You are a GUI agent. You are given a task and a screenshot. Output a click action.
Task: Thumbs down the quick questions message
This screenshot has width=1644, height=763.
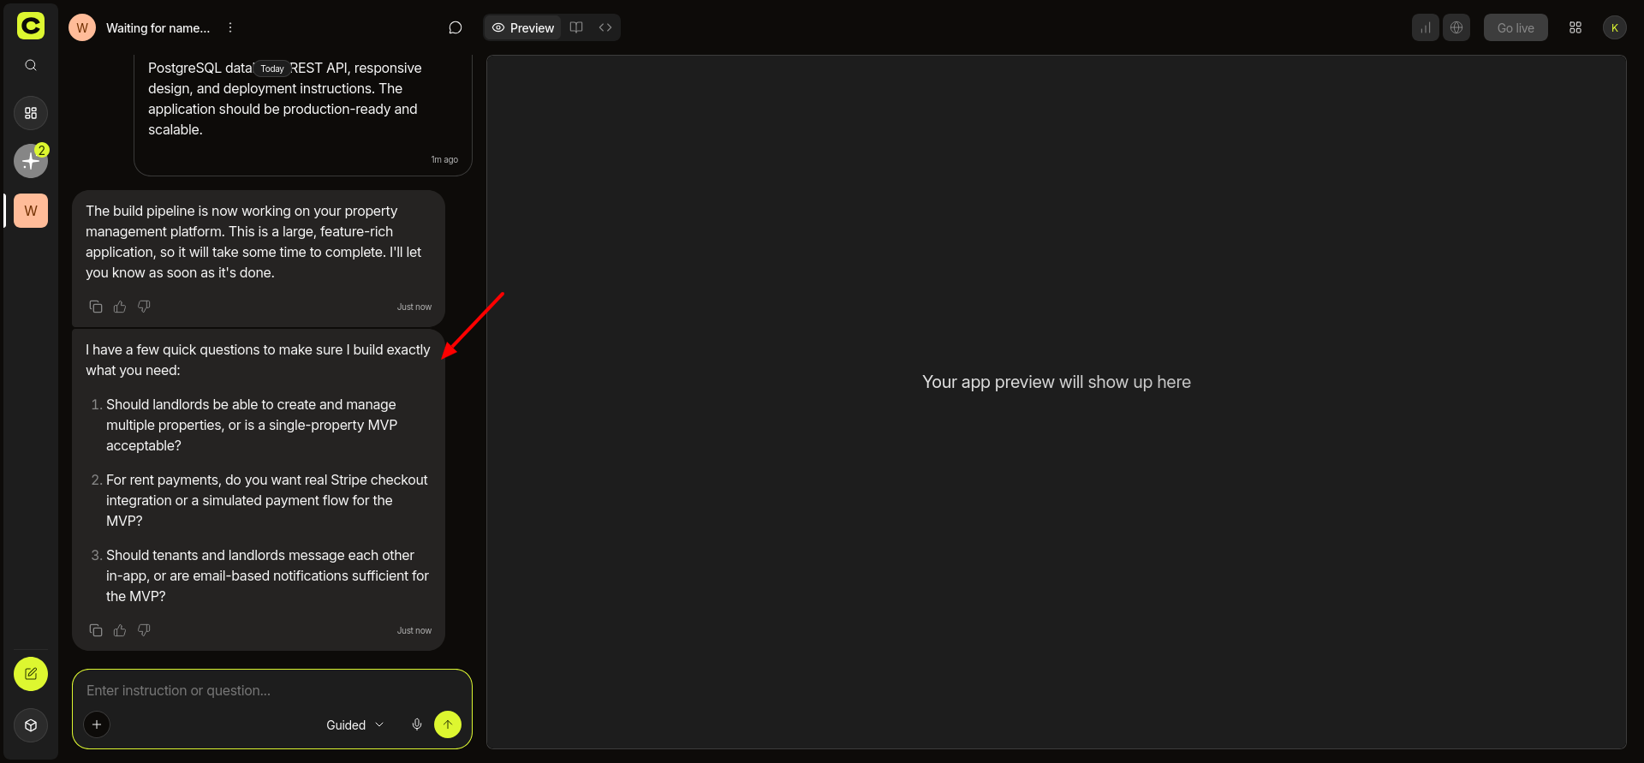(x=144, y=630)
